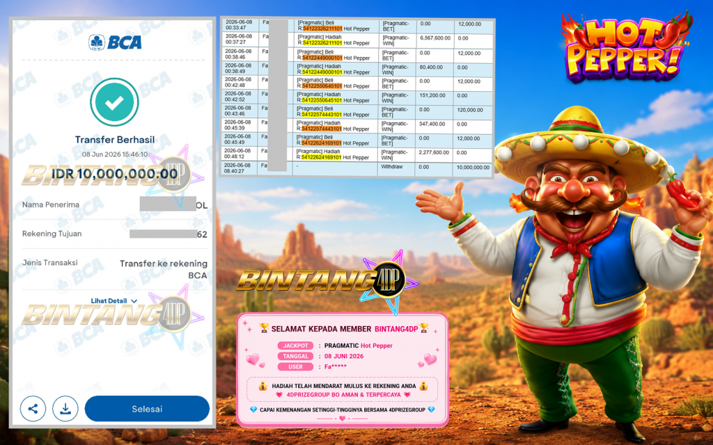
Task: Click the 10,000,000.00 withdraw amount cell
Action: point(473,169)
